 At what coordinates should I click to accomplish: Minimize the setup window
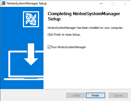tap(101, 3)
